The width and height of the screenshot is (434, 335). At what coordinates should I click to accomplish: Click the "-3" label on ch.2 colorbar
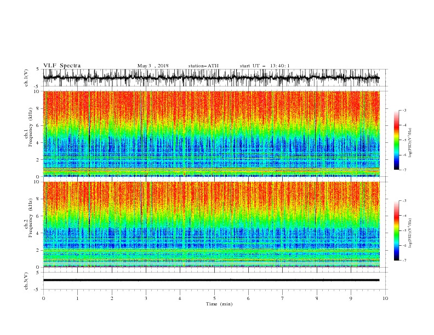(x=404, y=201)
